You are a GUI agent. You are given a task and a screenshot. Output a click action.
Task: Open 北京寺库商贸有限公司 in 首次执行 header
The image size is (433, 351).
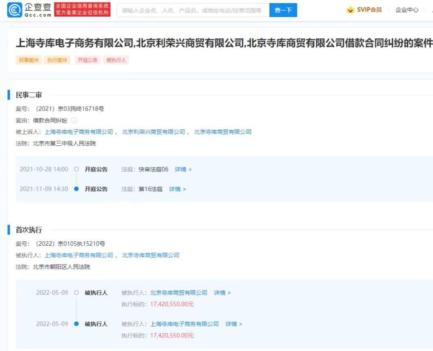tap(151, 255)
